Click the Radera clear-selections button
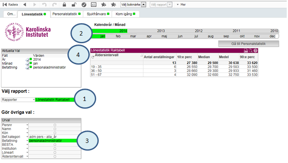This screenshot has height=163, width=288. click(x=10, y=5)
